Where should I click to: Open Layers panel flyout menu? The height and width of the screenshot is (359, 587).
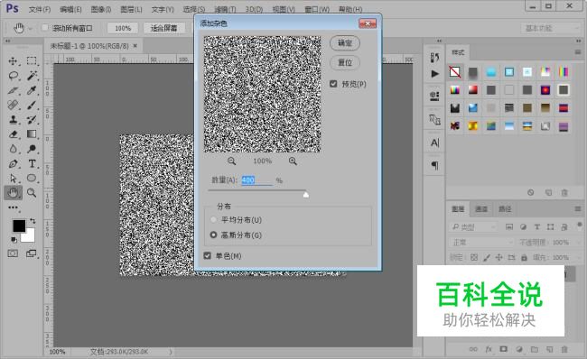coord(578,208)
